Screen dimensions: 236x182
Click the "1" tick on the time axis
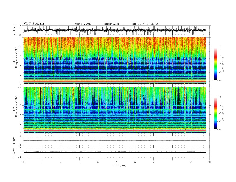(42, 162)
